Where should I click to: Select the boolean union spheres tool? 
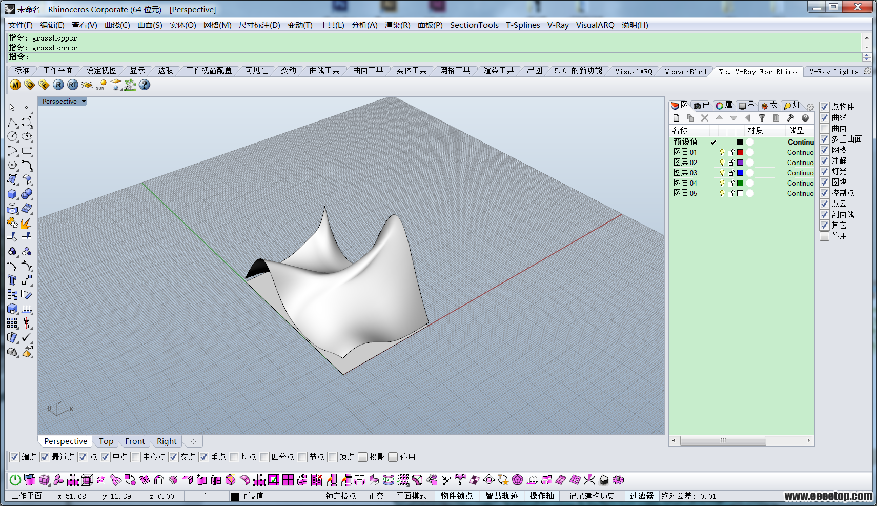[27, 194]
